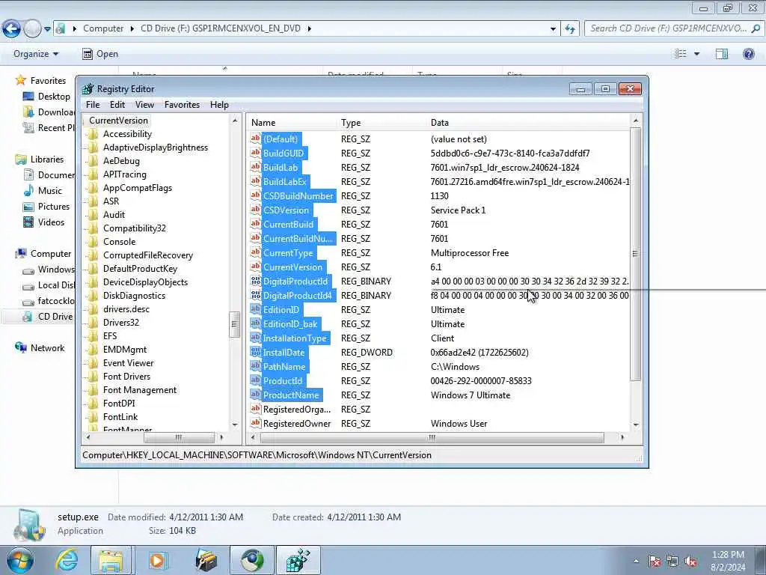The width and height of the screenshot is (766, 575).
Task: Select the Accessibility key folder
Action: coord(127,134)
